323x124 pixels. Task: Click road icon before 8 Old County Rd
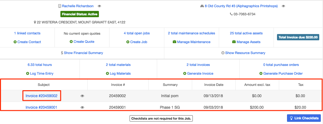point(202,6)
